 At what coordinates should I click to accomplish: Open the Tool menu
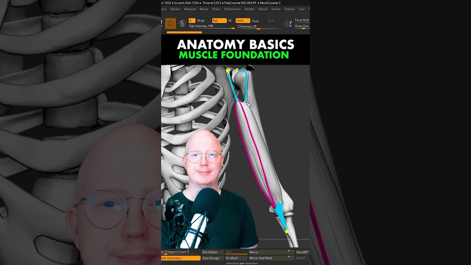pos(301,9)
